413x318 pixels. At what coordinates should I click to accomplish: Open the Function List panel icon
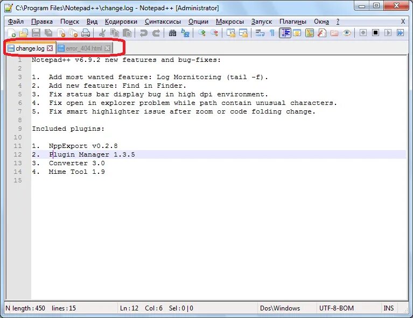pyautogui.click(x=322, y=33)
